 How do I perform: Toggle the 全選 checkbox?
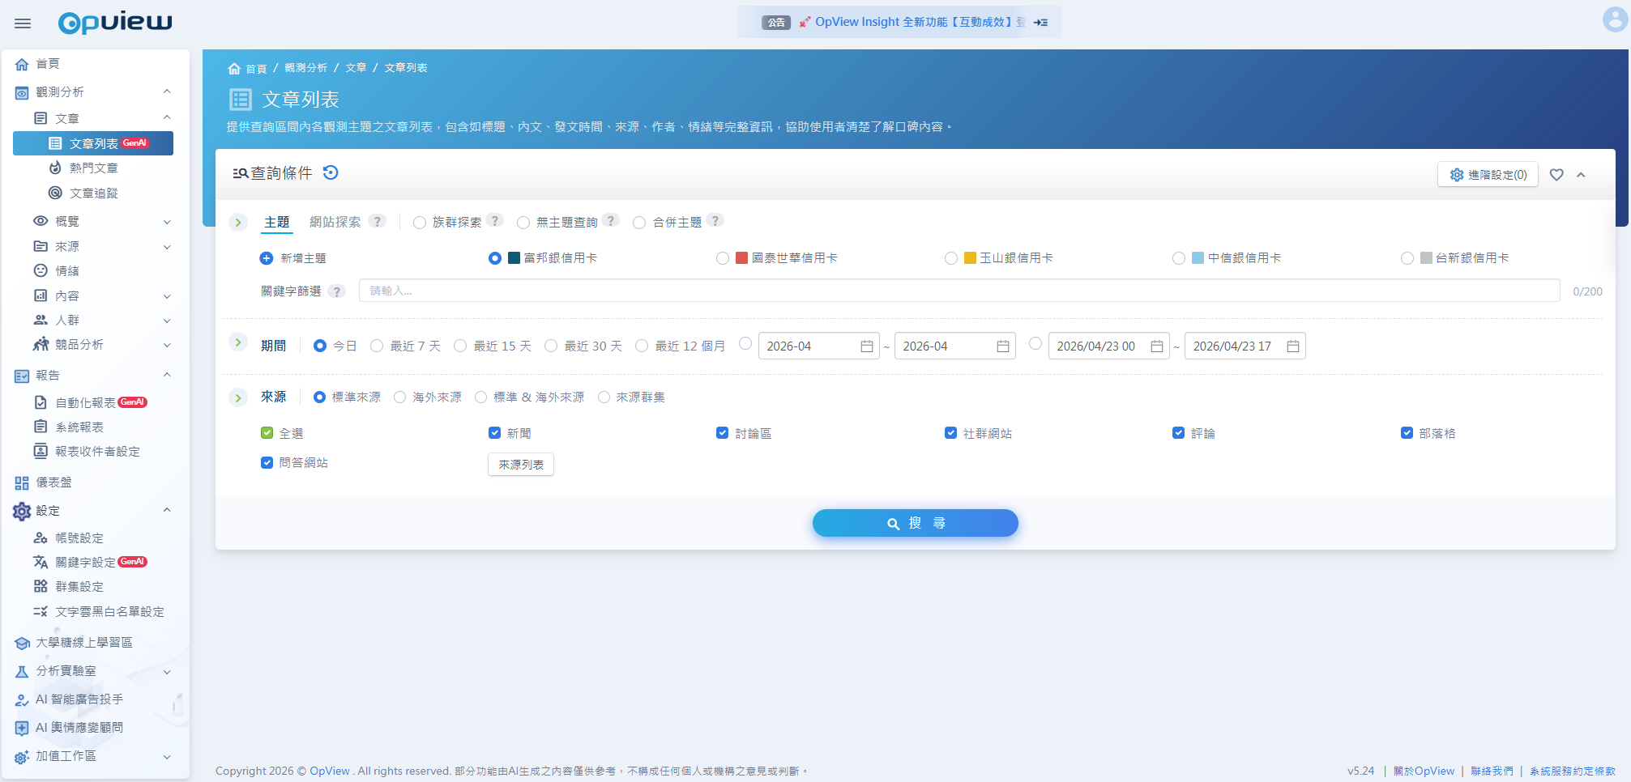pos(267,433)
